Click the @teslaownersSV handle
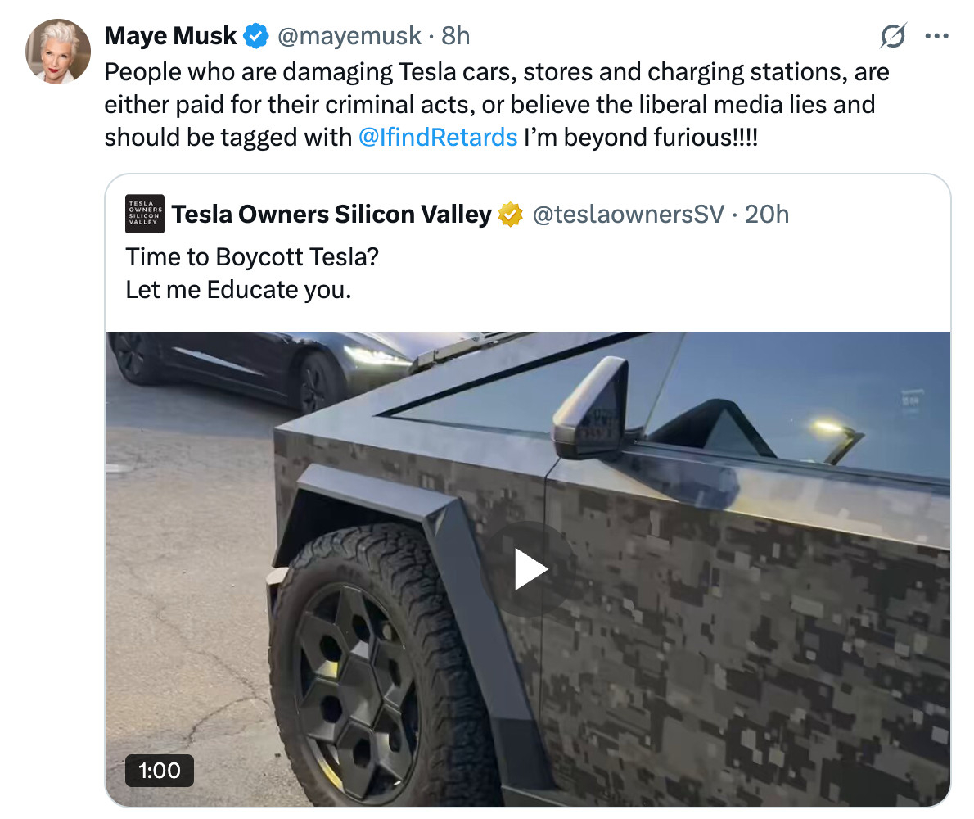This screenshot has width=974, height=819. click(x=629, y=215)
